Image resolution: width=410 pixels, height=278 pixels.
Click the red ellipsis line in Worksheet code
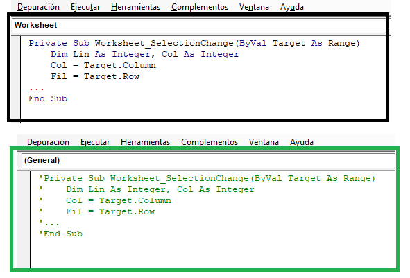[36, 89]
